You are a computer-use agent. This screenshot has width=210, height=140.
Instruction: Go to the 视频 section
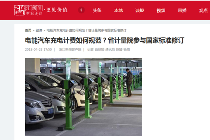(161, 10)
